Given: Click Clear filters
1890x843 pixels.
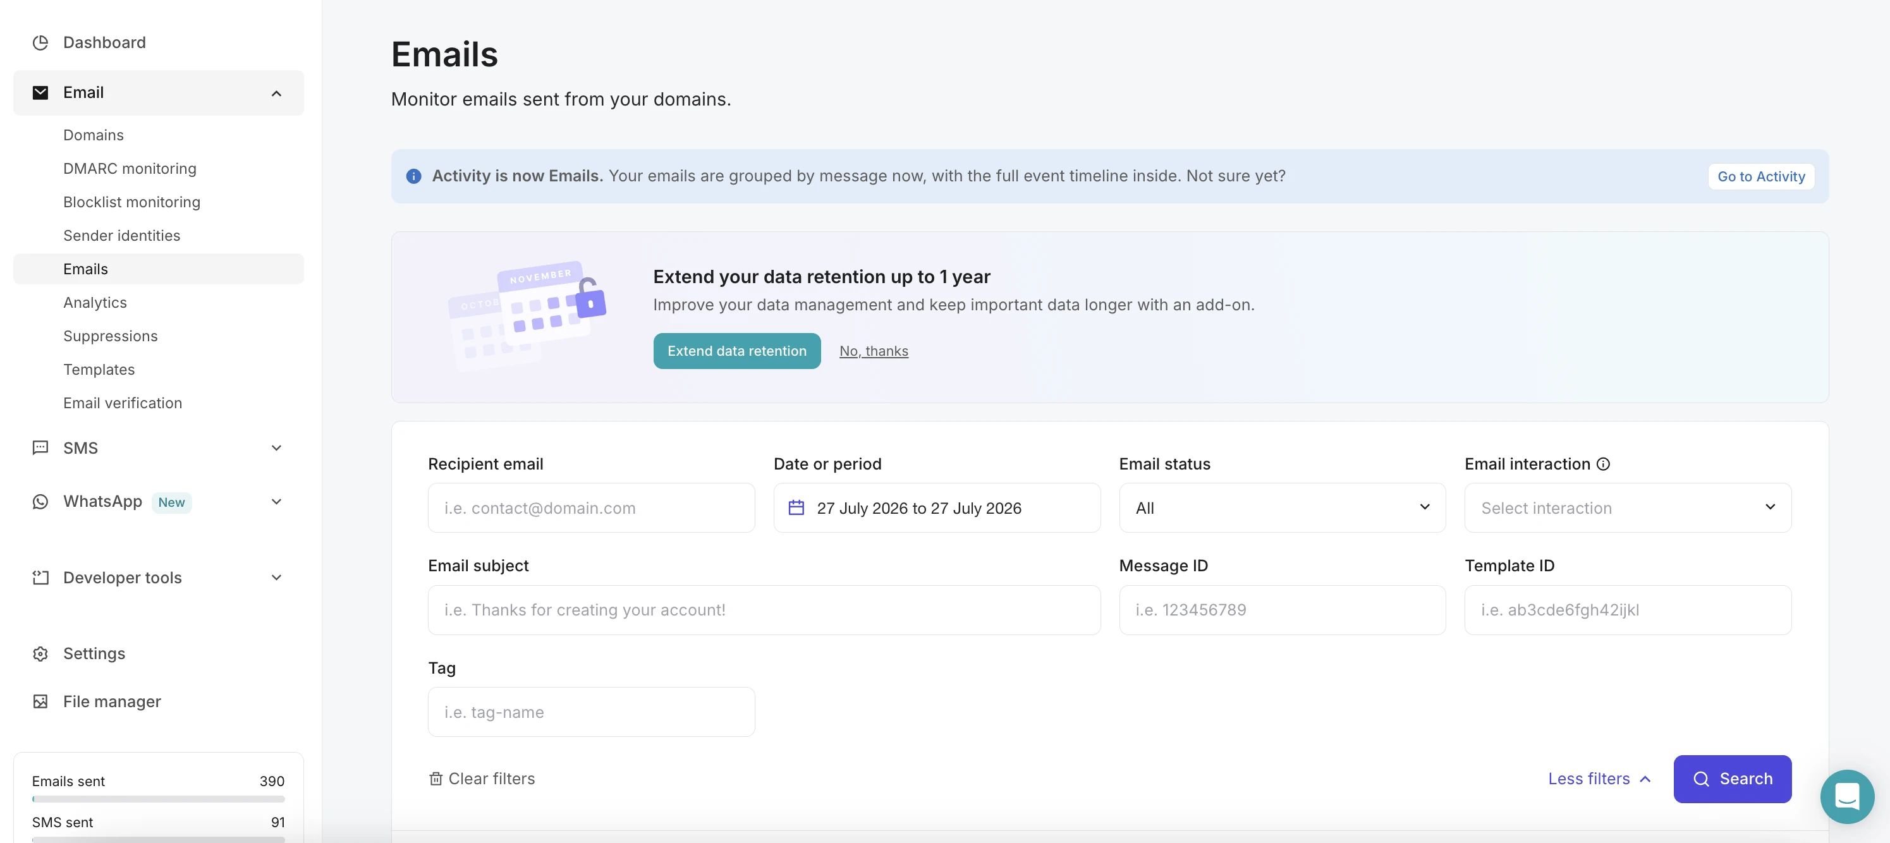Looking at the screenshot, I should coord(481,779).
